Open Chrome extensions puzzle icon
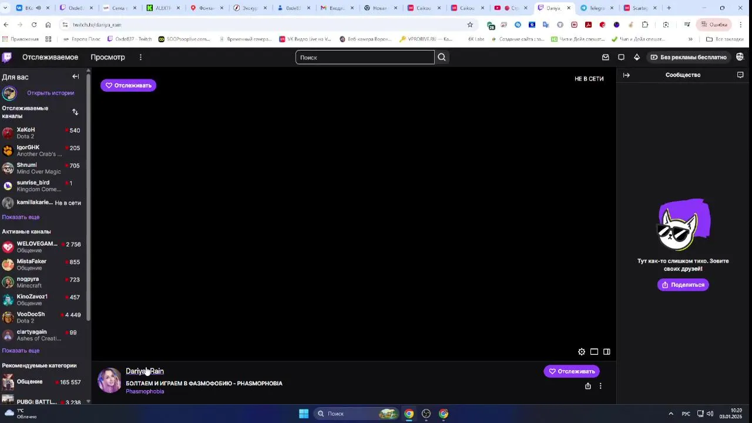The width and height of the screenshot is (752, 423). (x=645, y=25)
